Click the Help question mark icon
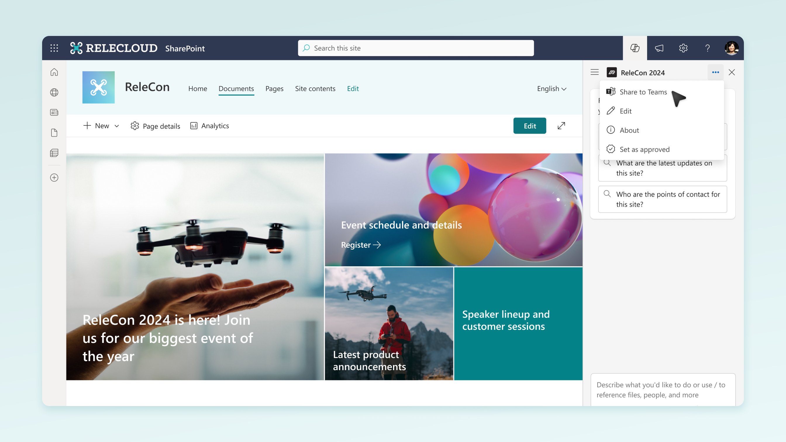Viewport: 786px width, 442px height. 708,47
